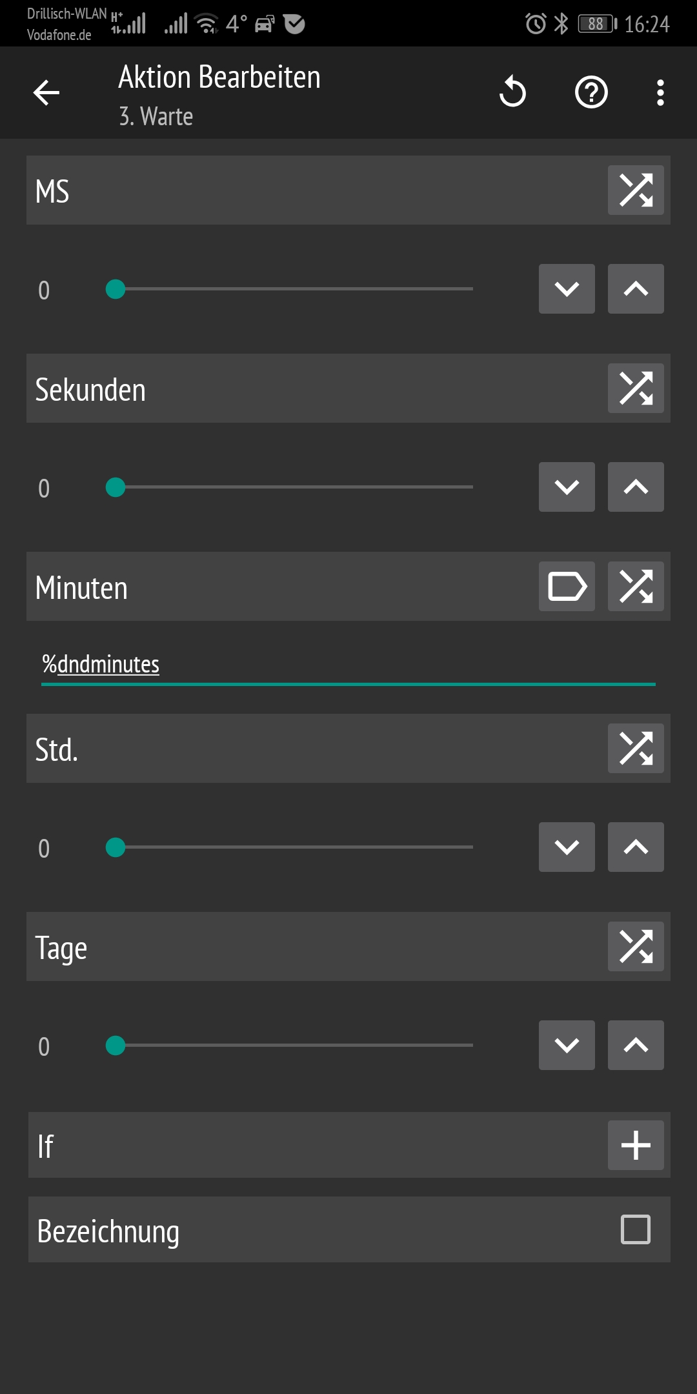Add an If condition with plus button
Viewport: 697px width, 1394px height.
(636, 1146)
